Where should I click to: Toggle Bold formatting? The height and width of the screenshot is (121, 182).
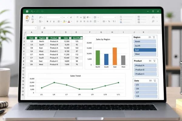pos(47,21)
